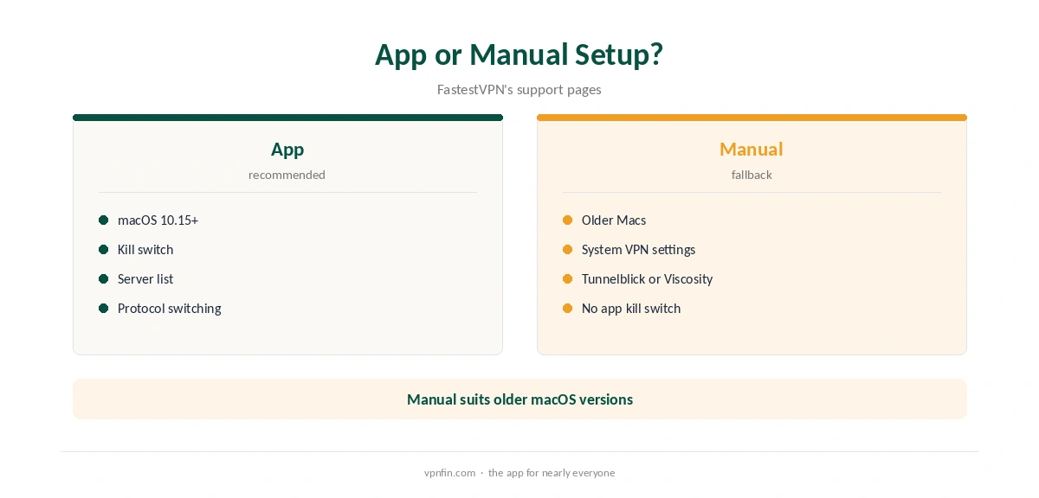Select the "System VPN settings" item
Image resolution: width=1039 pixels, height=498 pixels.
click(639, 249)
